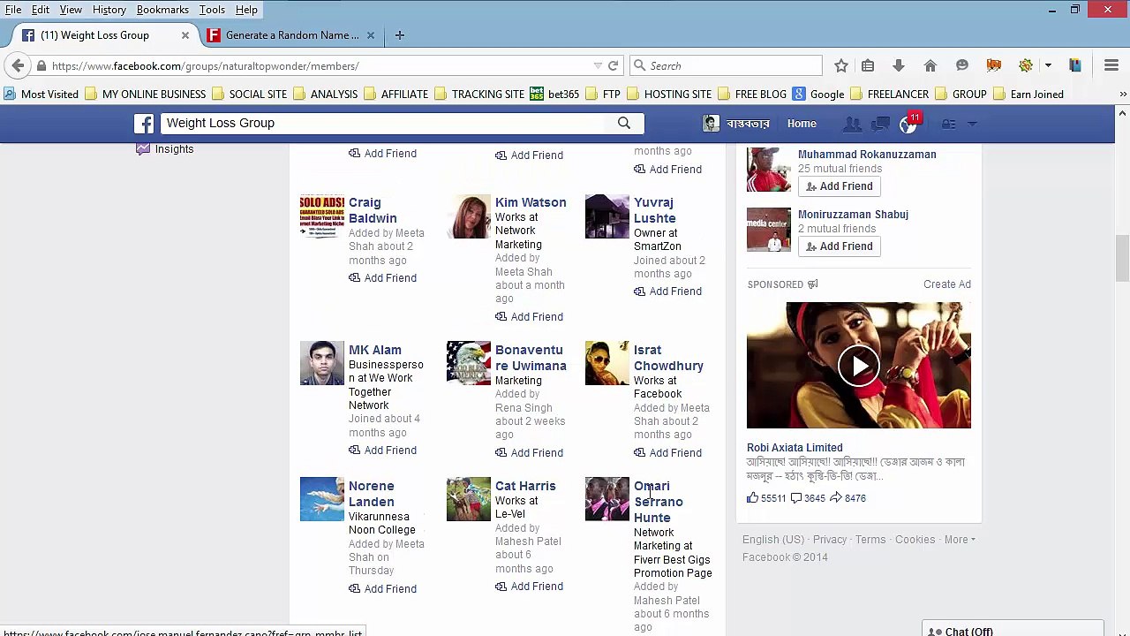
Task: Open the bookmarks list icon in toolbar
Action: [x=868, y=65]
